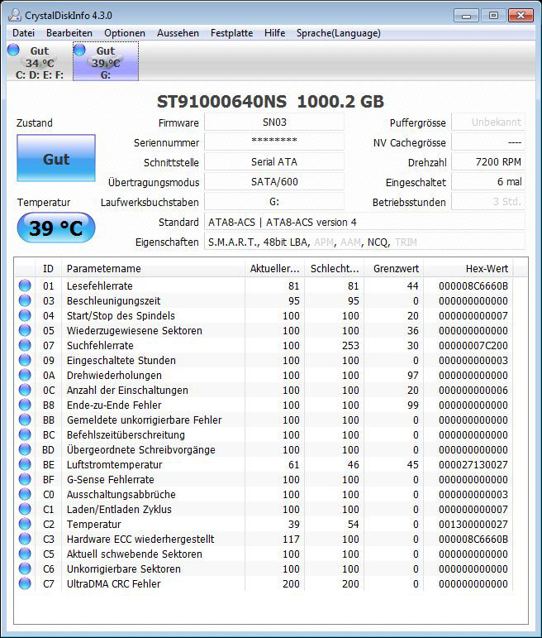Open the Optionen menu

124,33
